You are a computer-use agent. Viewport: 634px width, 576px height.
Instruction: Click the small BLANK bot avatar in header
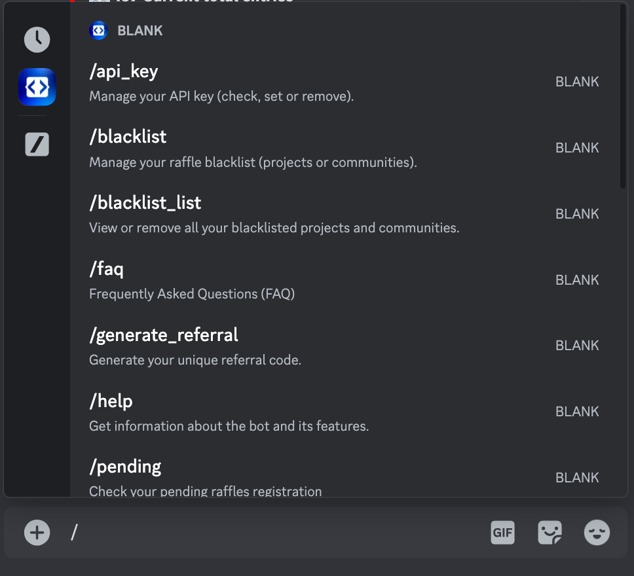[x=98, y=30]
